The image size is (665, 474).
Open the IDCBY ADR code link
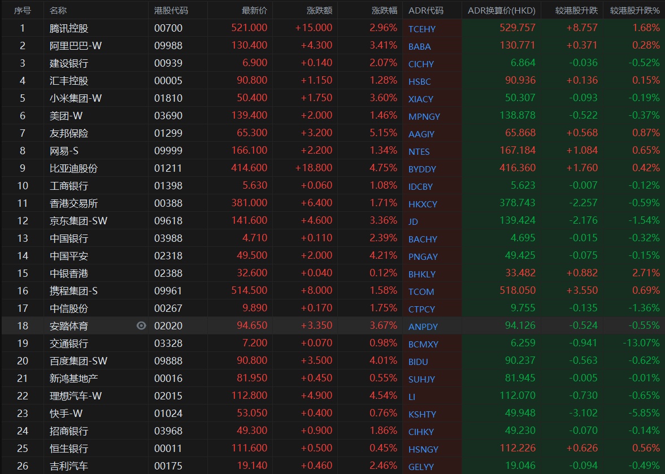click(x=421, y=186)
